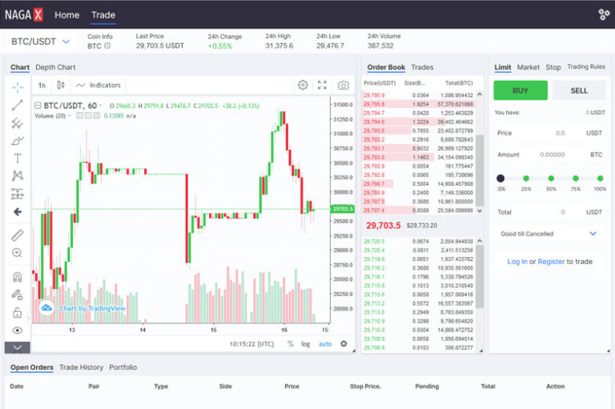Toggle hide all drawings eye icon
Screen dimensions: 615x409
(18, 331)
